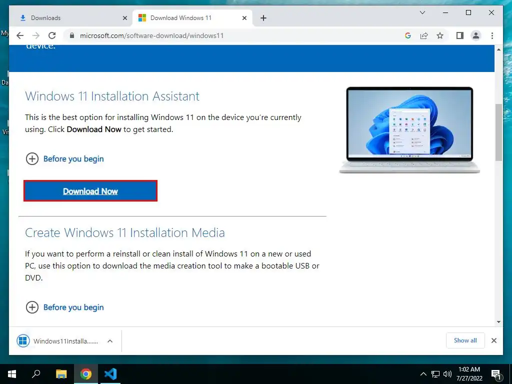
Task: Click the scrollbar up arrow
Action: pyautogui.click(x=498, y=49)
